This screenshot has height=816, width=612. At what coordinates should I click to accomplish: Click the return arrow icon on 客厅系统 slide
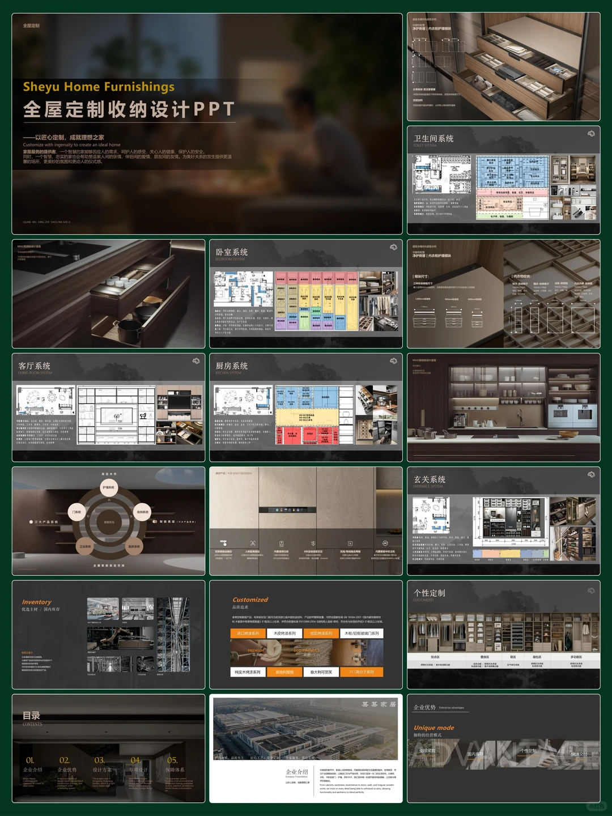tap(196, 361)
